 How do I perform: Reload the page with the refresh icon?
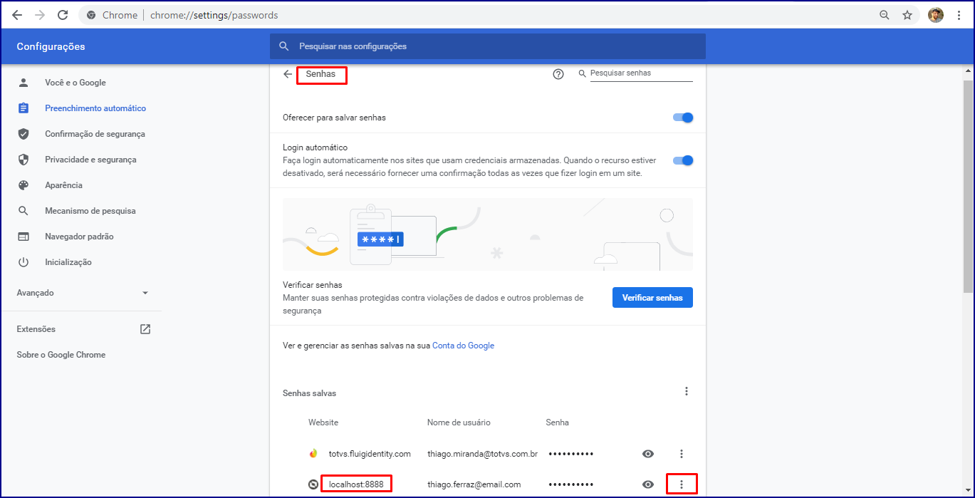(63, 15)
